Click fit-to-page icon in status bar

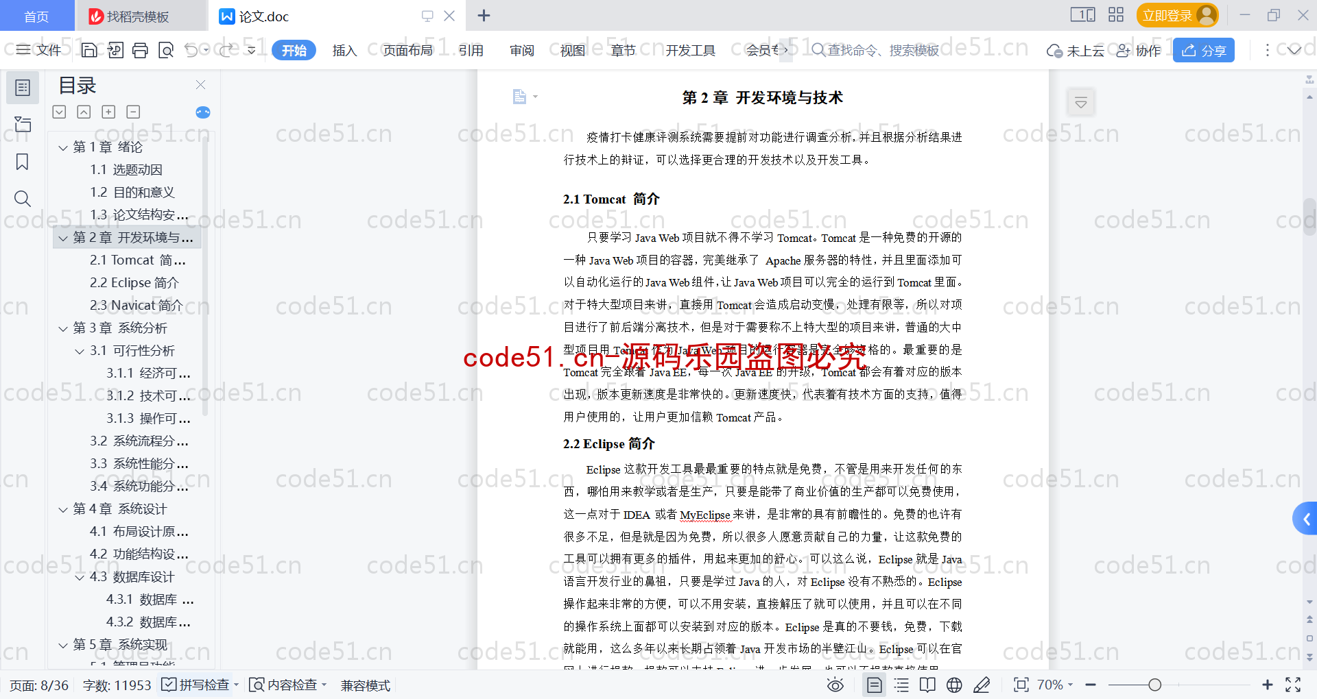tap(1021, 685)
